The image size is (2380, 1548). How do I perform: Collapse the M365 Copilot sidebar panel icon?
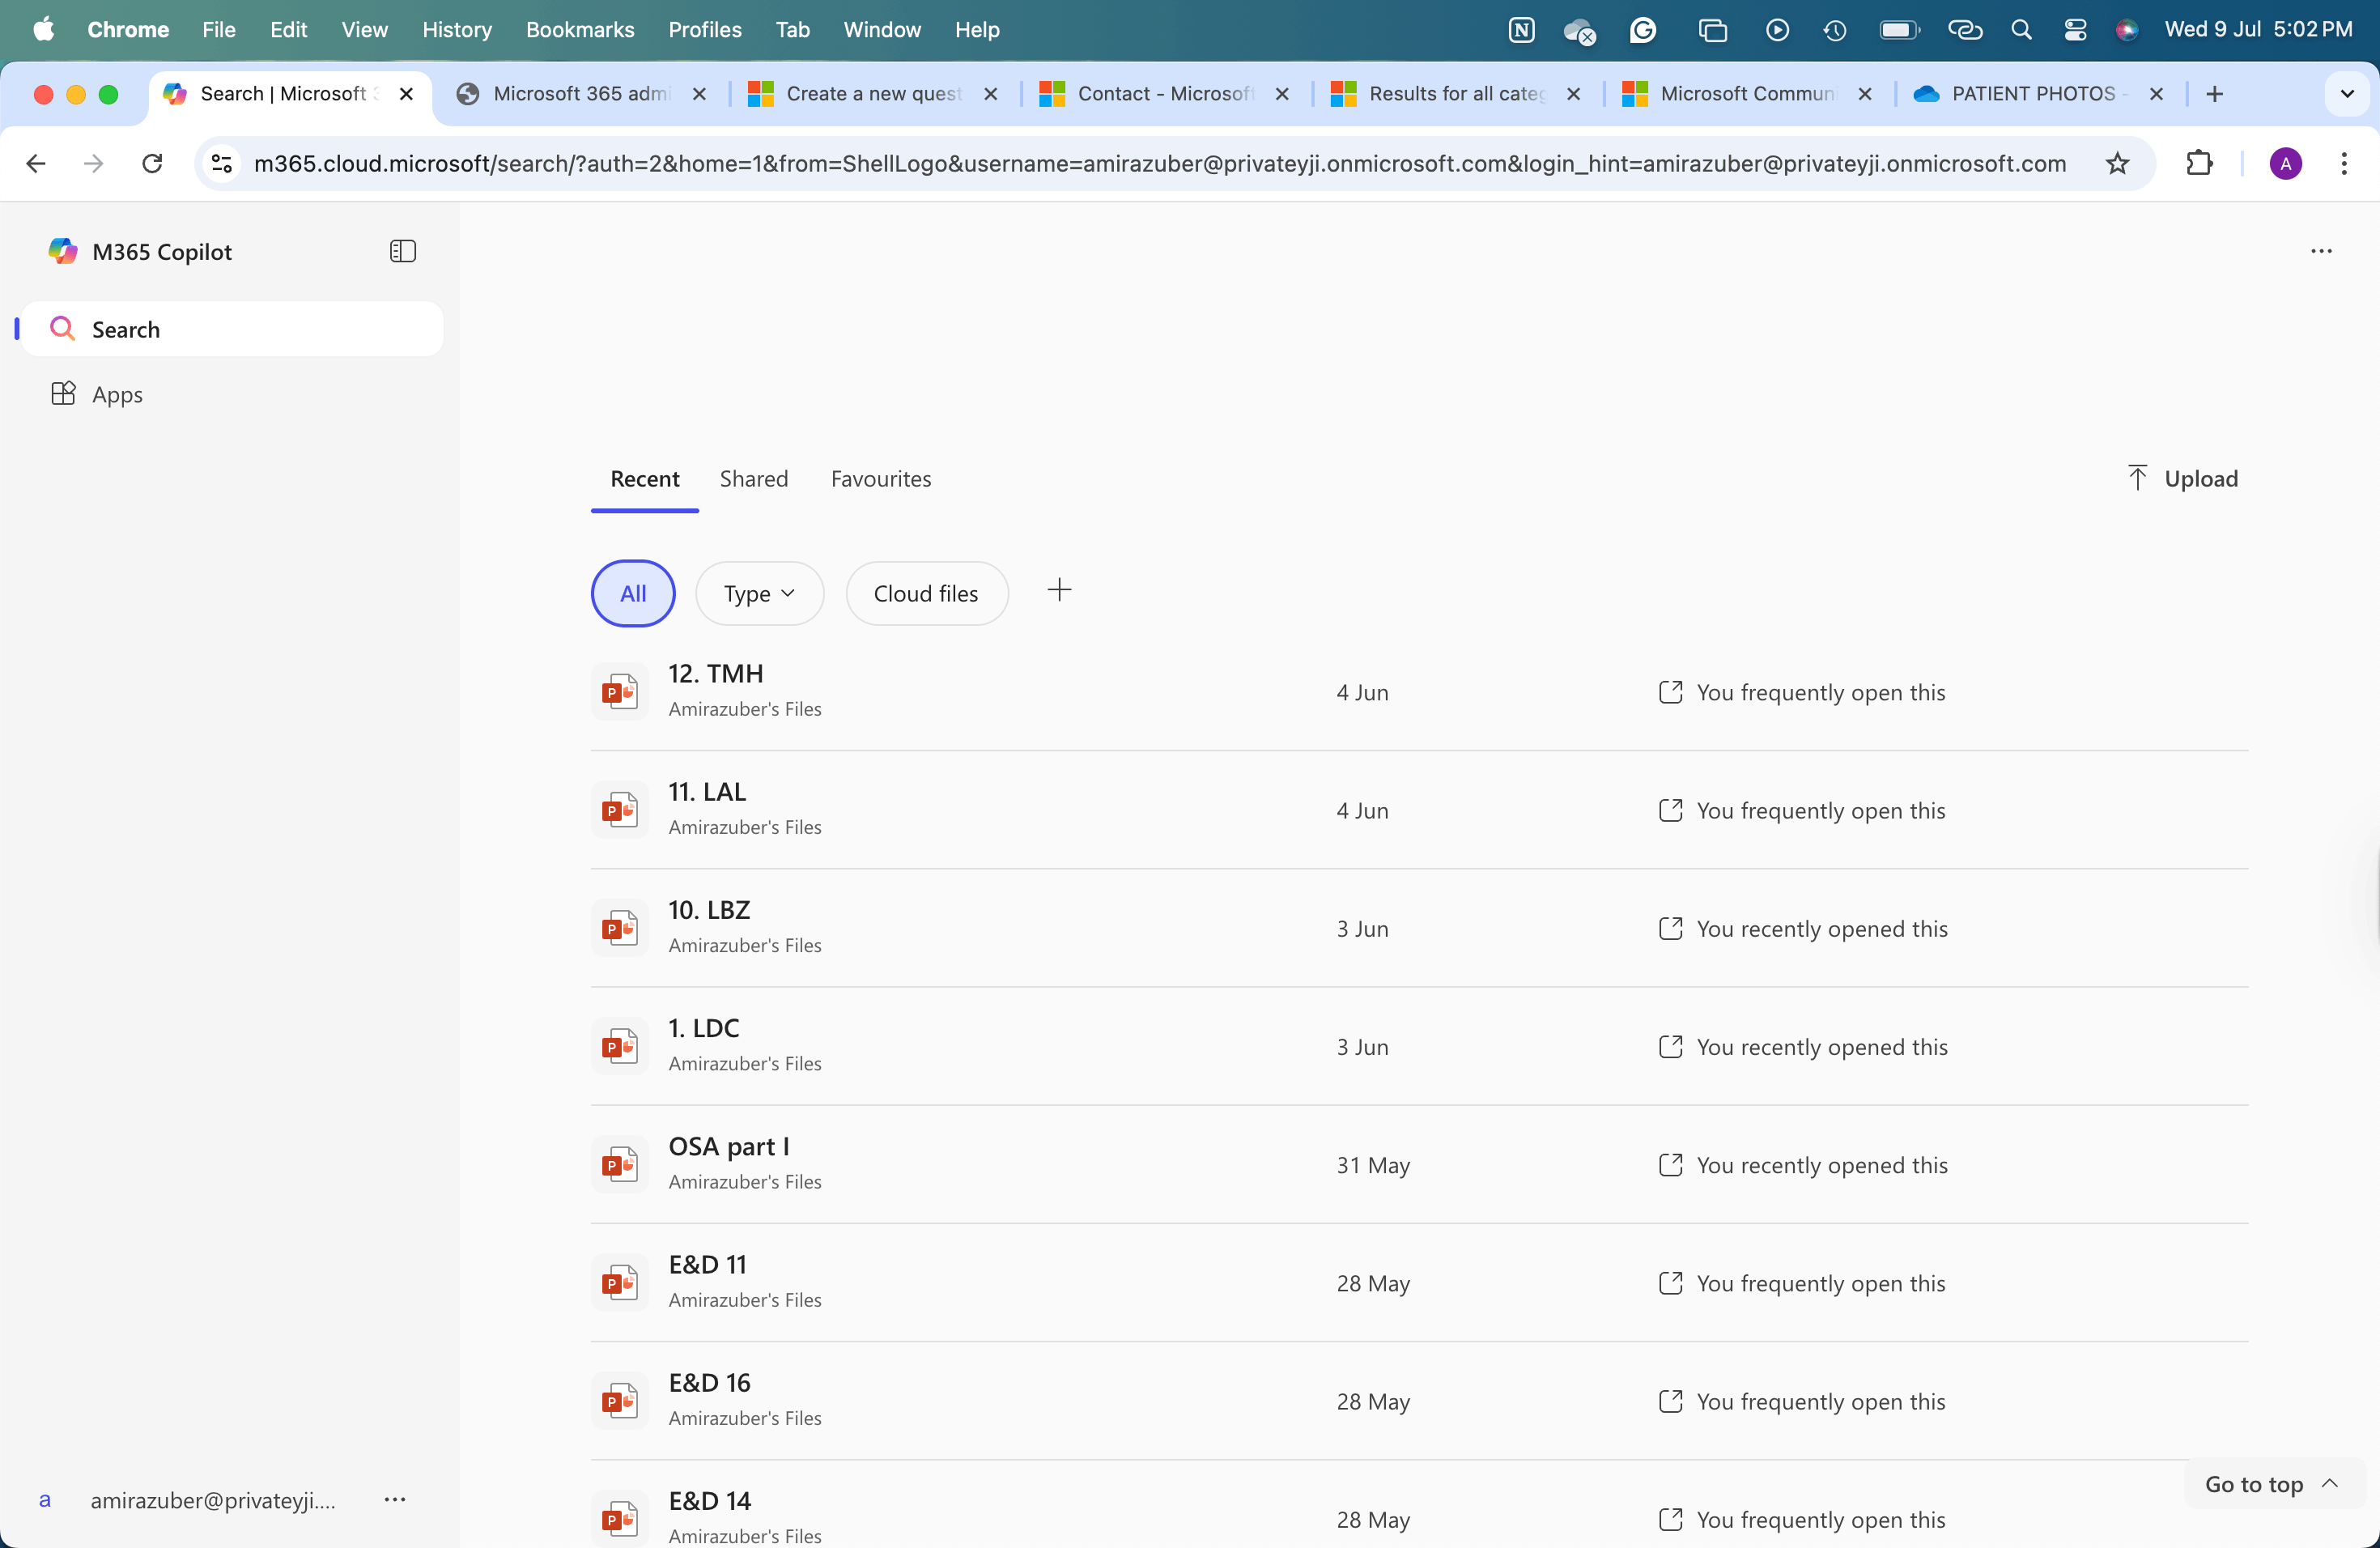402,251
